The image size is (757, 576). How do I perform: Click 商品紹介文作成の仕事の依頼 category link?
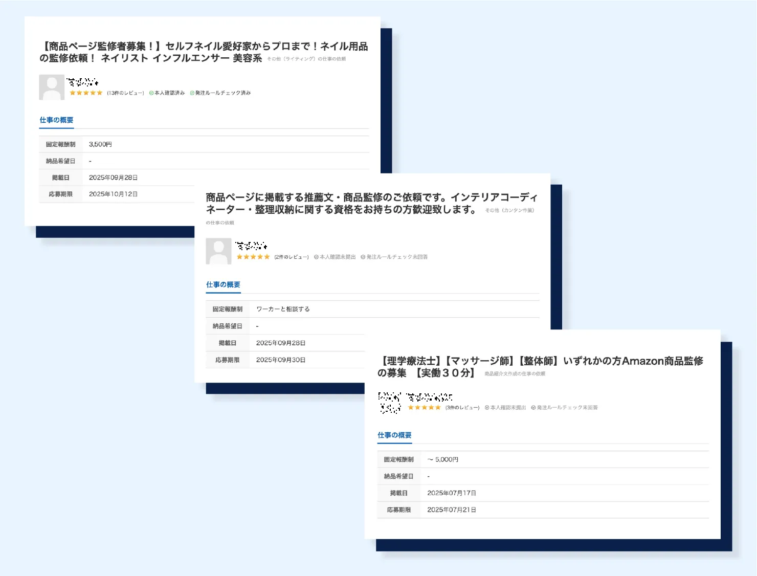point(515,374)
